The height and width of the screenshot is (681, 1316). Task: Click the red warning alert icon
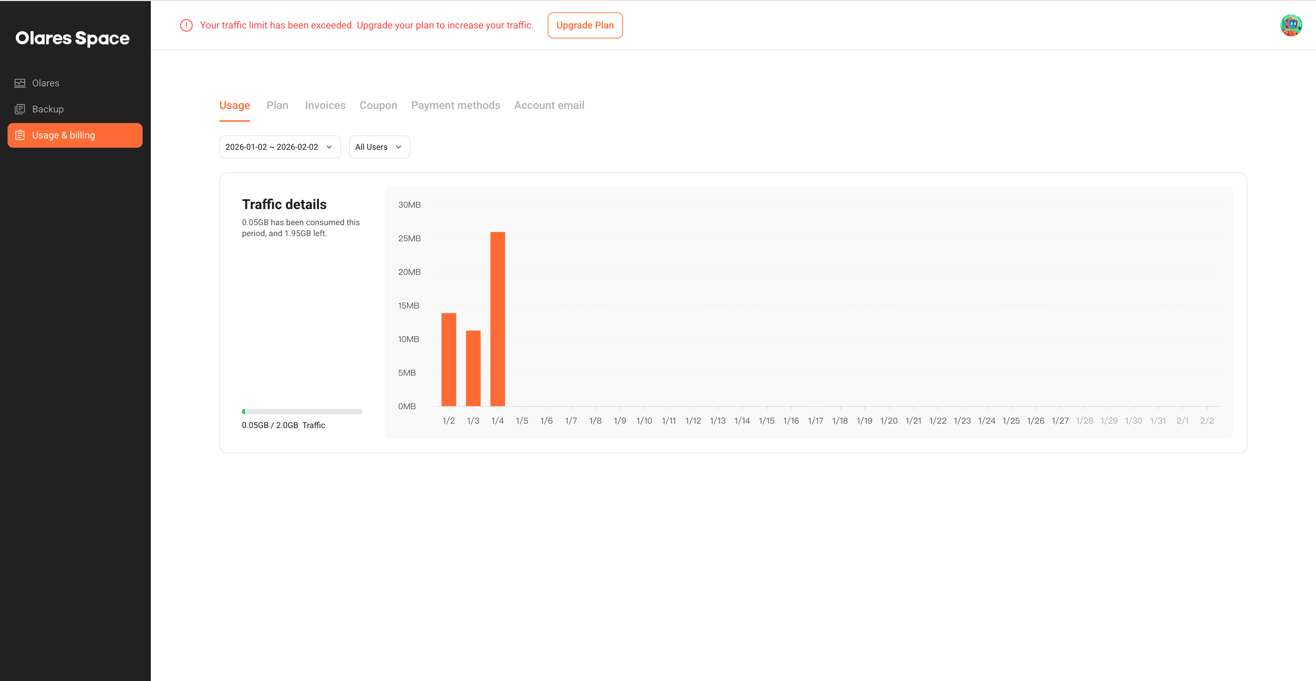[x=186, y=26]
